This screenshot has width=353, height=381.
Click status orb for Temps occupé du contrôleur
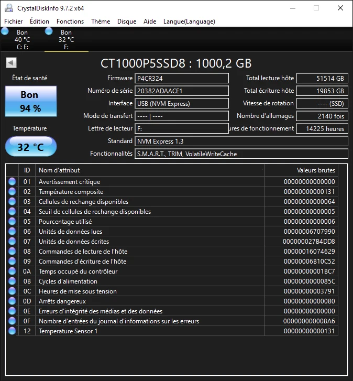tap(12, 271)
